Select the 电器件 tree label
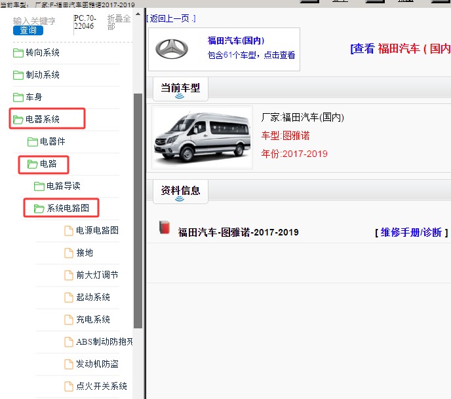 [52, 141]
